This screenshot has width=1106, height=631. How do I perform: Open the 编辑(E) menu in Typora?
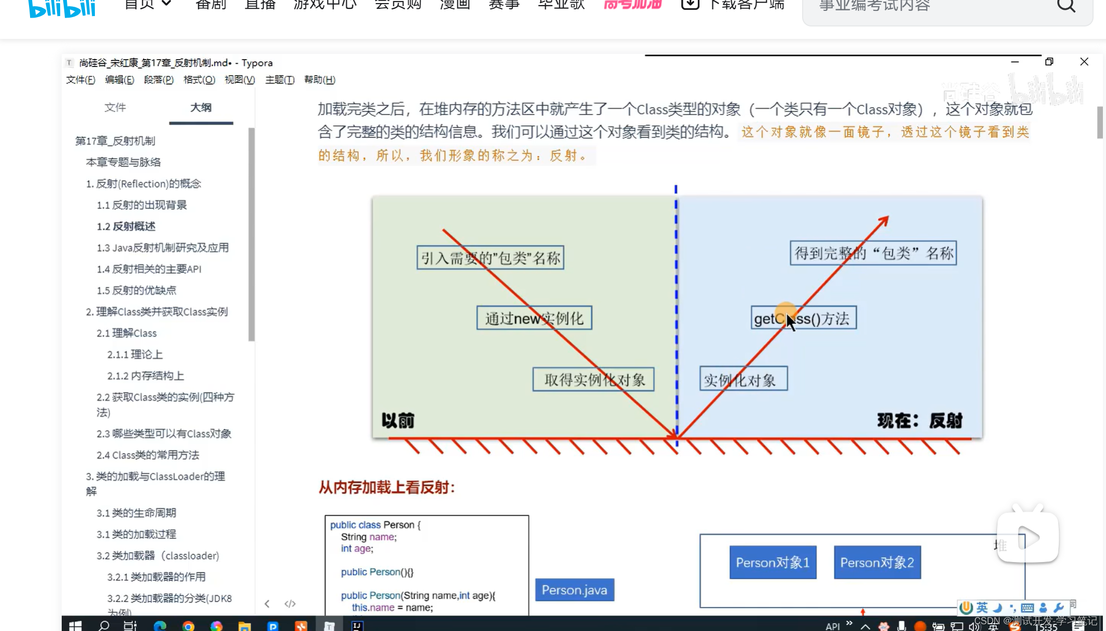(119, 80)
